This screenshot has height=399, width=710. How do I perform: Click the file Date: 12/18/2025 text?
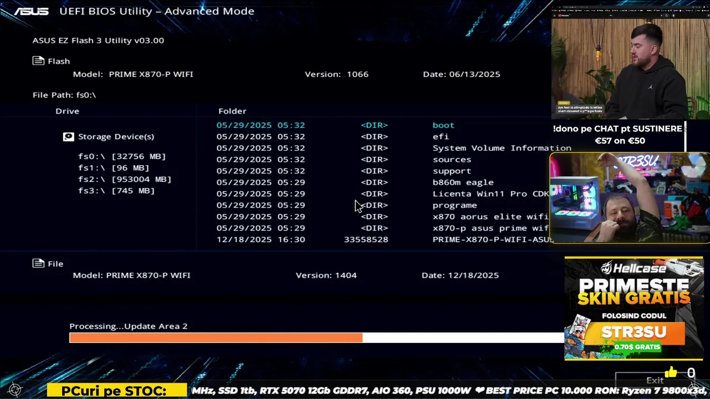click(x=460, y=275)
